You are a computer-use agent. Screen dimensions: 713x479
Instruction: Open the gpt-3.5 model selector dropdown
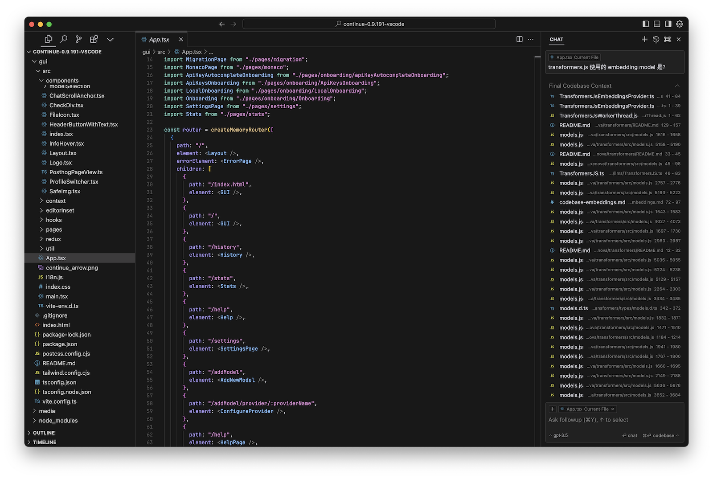[x=559, y=435]
